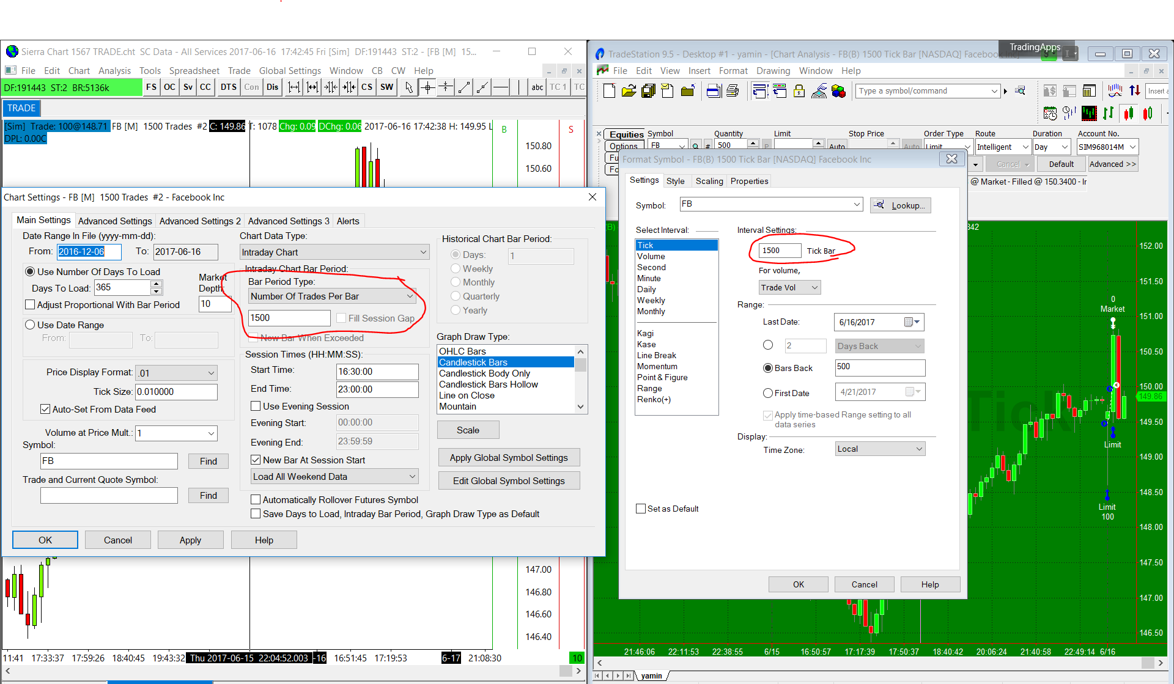Open the Trade Vol dropdown

click(789, 287)
